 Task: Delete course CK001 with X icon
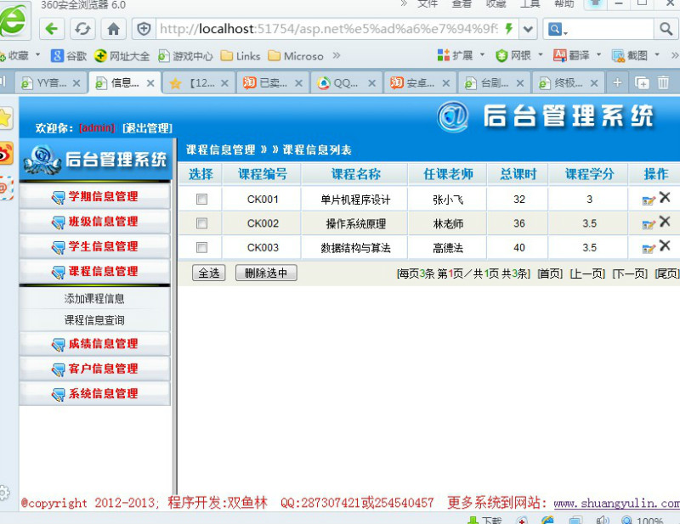click(665, 198)
